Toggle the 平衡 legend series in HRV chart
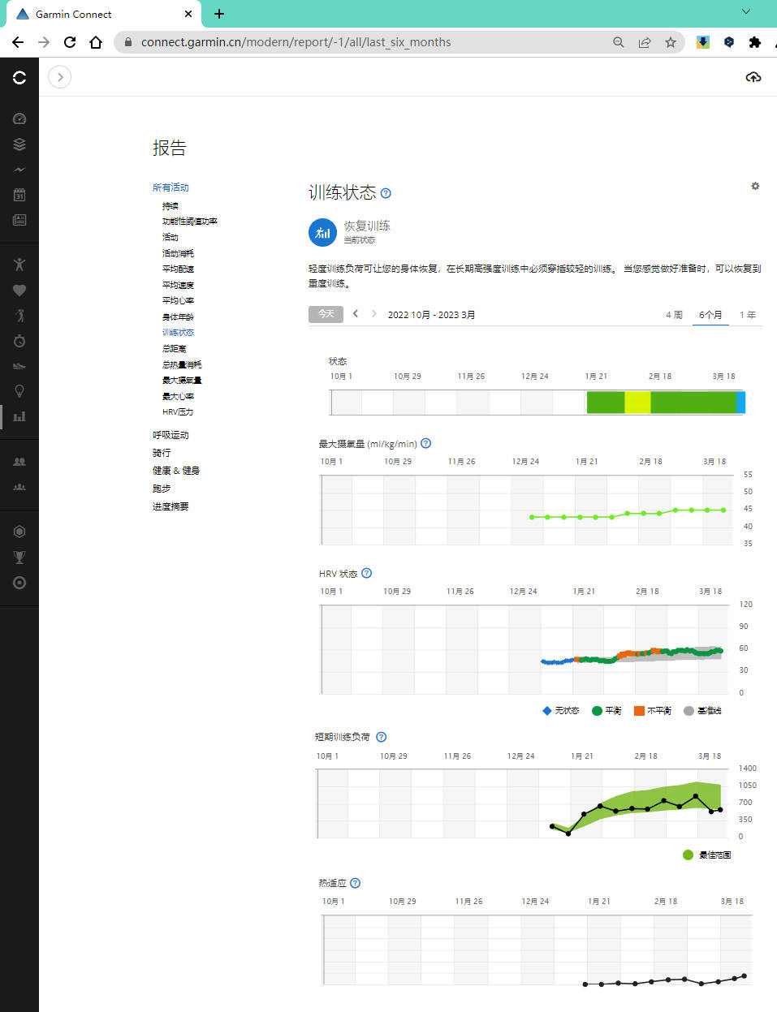Screen dimensions: 777x1012 (x=606, y=711)
